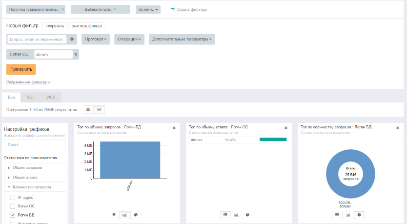This screenshot has width=407, height=224.
Task: Show pie chart in request volume panel
Action: 136,215
